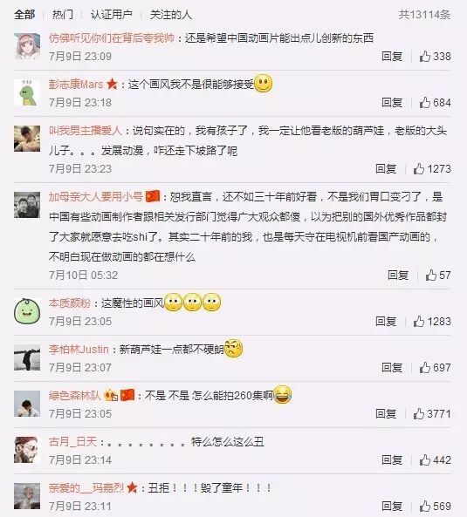
Task: Open 本质颜粉's green avatar
Action: (27, 311)
